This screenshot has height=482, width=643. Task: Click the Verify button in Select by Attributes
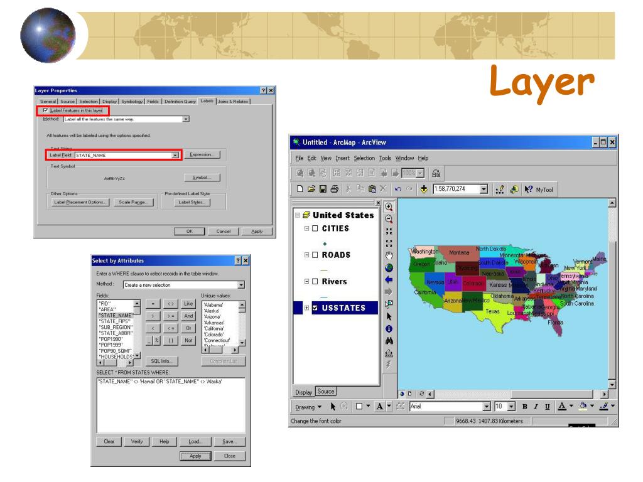coord(137,441)
